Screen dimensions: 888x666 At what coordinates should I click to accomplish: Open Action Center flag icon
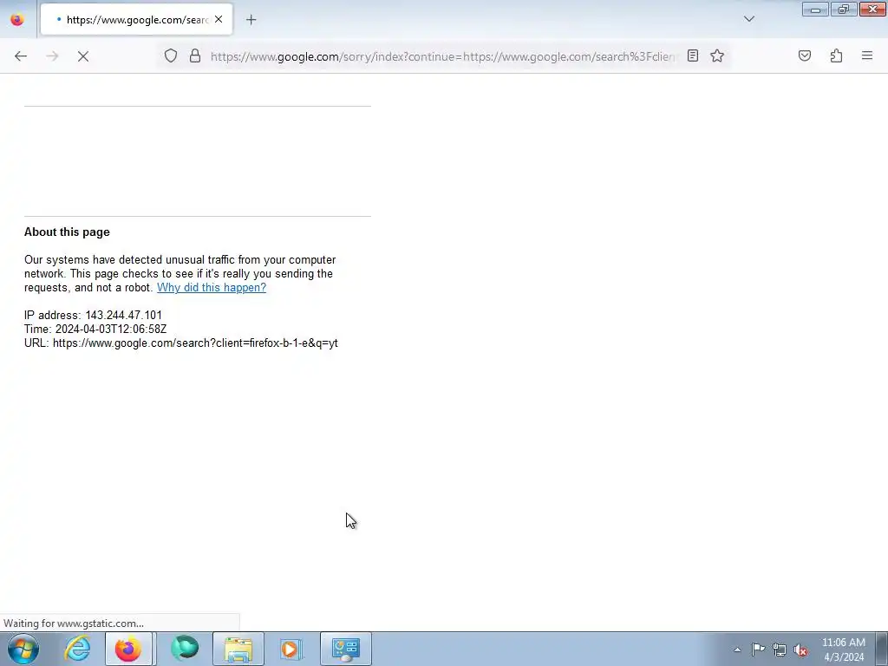[x=758, y=650]
